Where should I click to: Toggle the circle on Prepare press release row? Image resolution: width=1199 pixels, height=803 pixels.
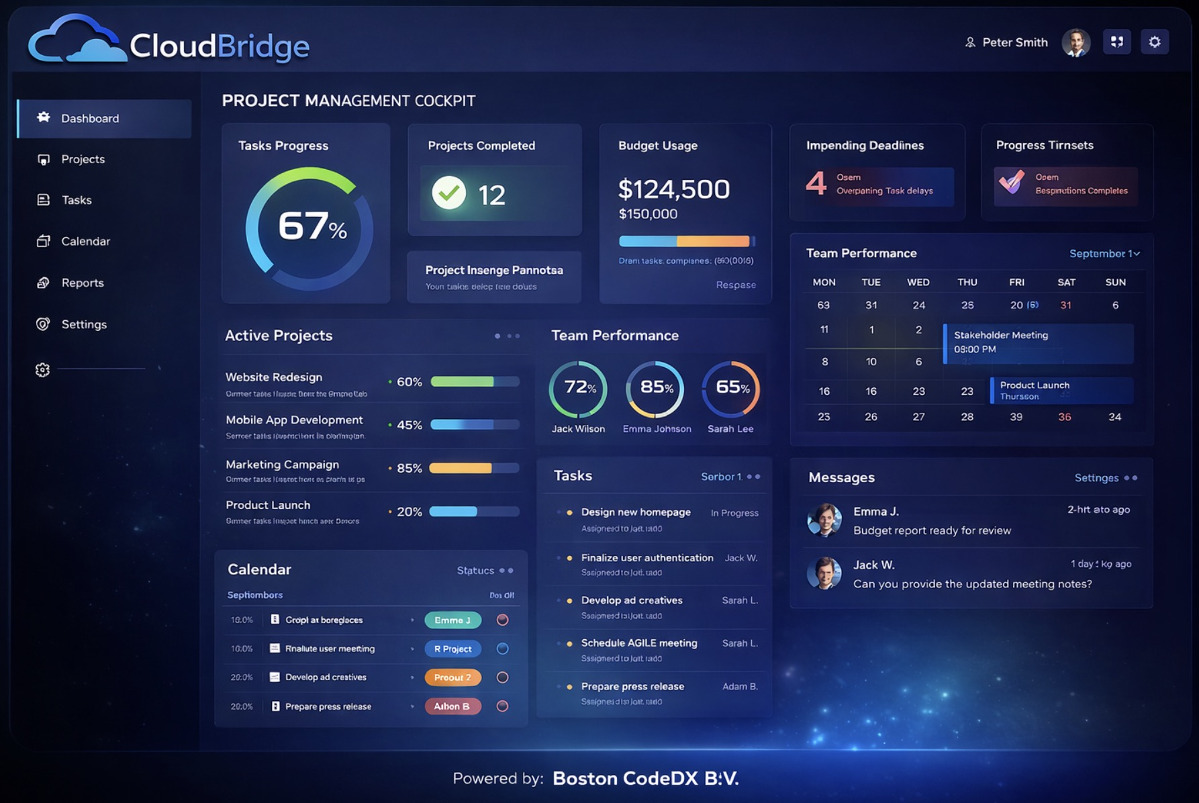coord(502,706)
